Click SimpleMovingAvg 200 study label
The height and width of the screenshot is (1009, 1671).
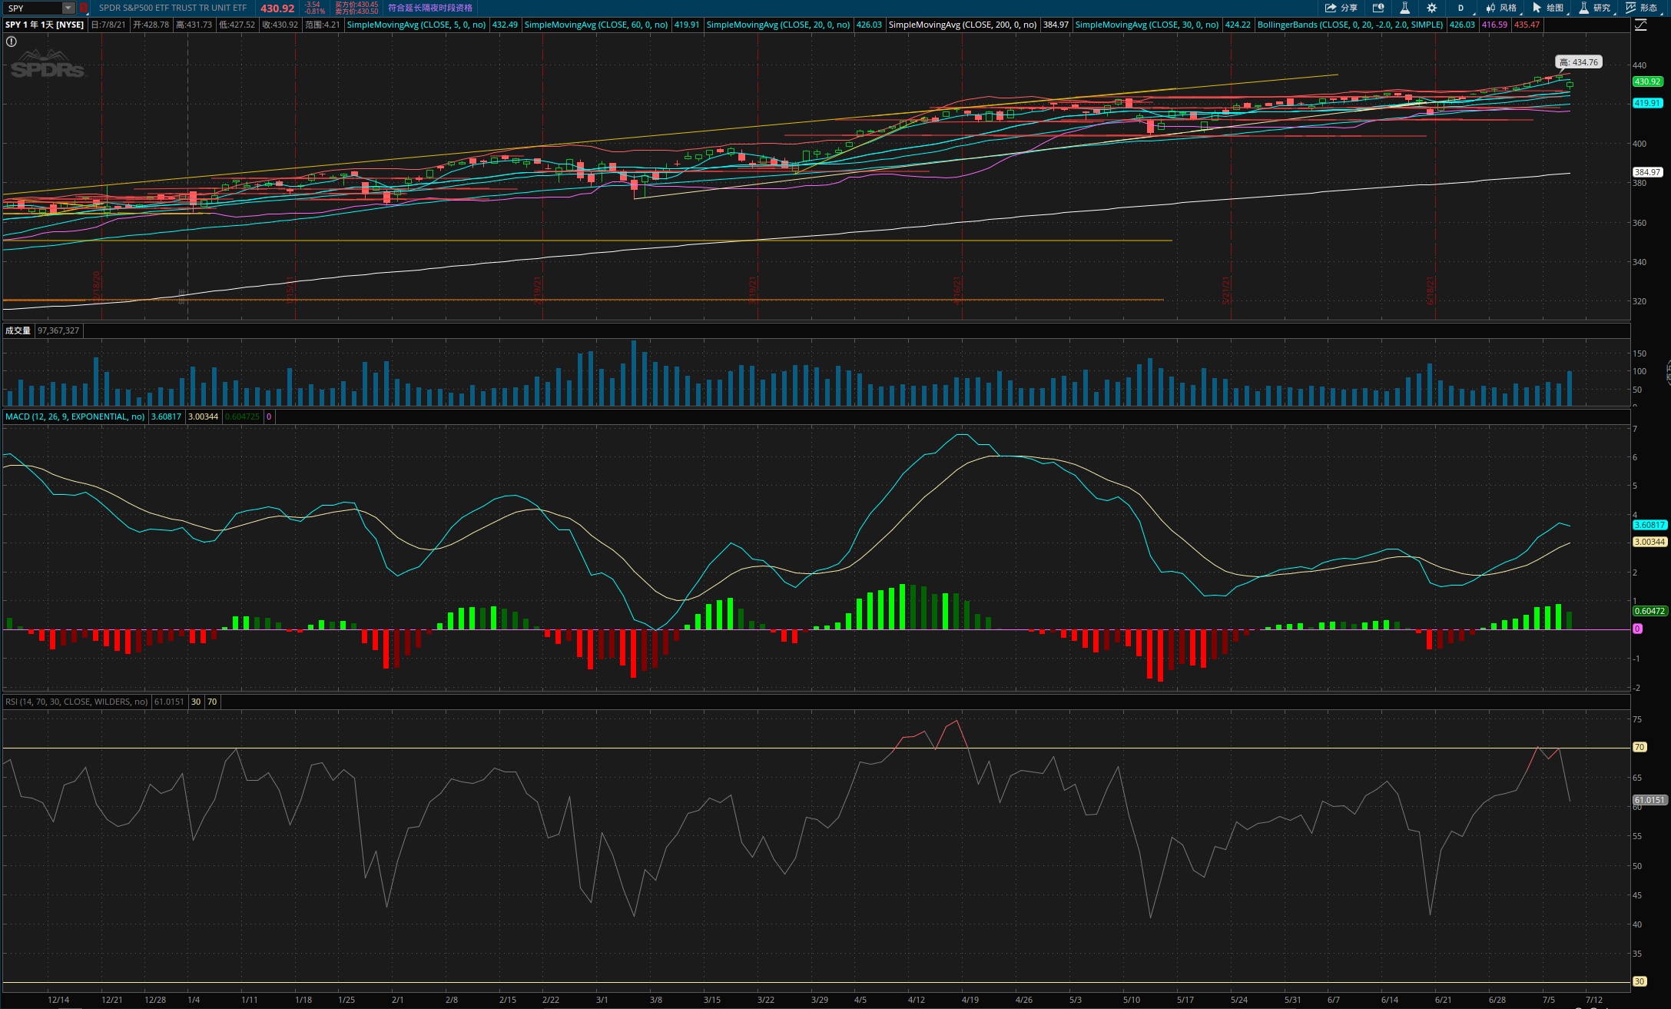pyautogui.click(x=962, y=25)
